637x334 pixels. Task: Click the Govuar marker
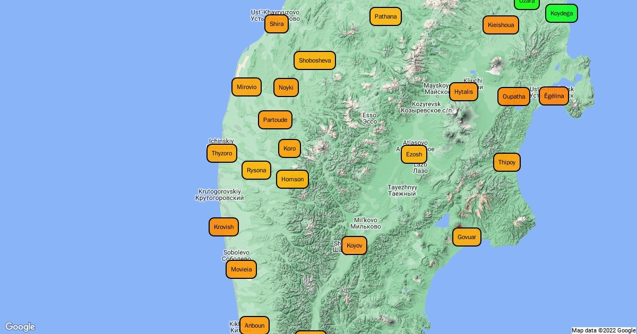pos(467,237)
